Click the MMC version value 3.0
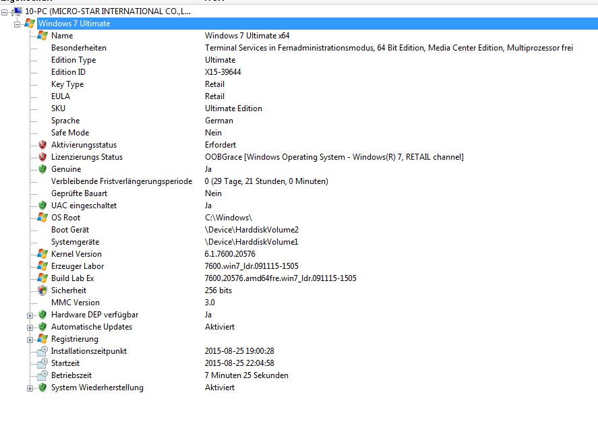 coord(210,303)
